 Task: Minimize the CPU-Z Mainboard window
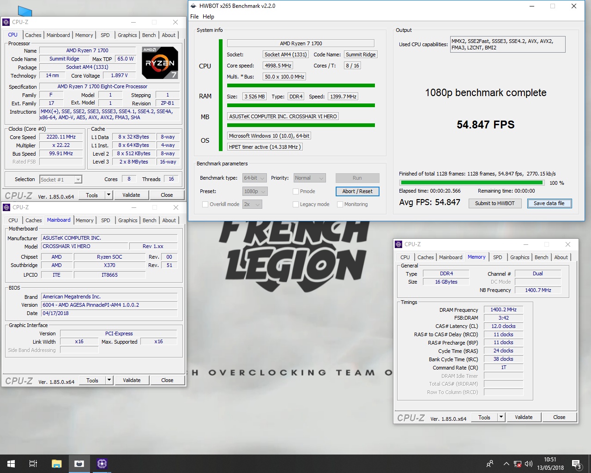click(x=134, y=207)
